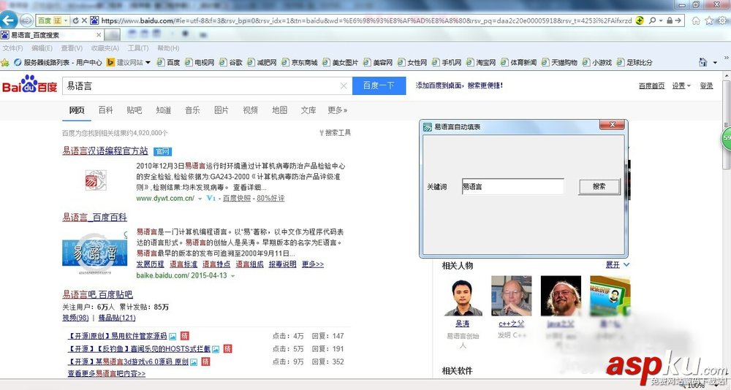Click the go arrow in address bar
This screenshot has width=731, height=390.
pos(678,20)
